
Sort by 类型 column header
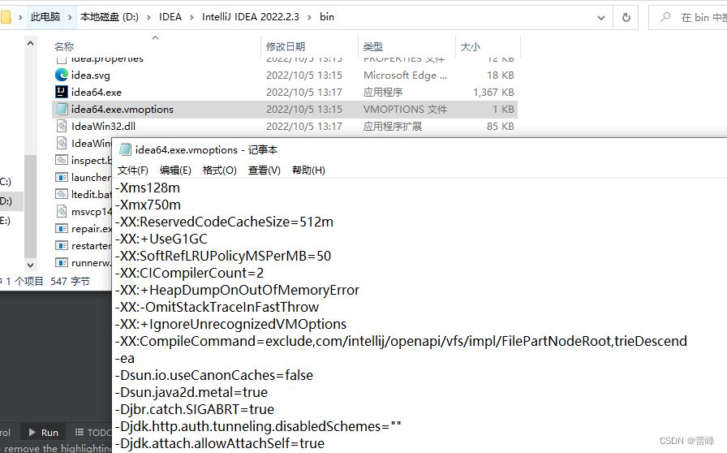click(373, 46)
